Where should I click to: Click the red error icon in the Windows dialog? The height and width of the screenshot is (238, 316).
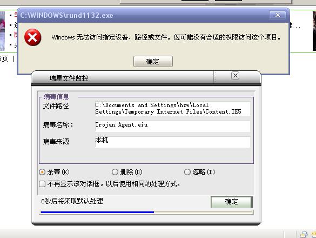(x=32, y=37)
